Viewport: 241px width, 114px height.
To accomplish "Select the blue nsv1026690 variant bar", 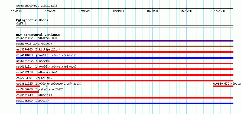I will [x=125, y=103].
